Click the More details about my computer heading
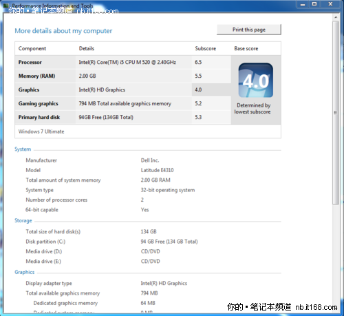Screen dimensions: 344x316 pyautogui.click(x=63, y=31)
